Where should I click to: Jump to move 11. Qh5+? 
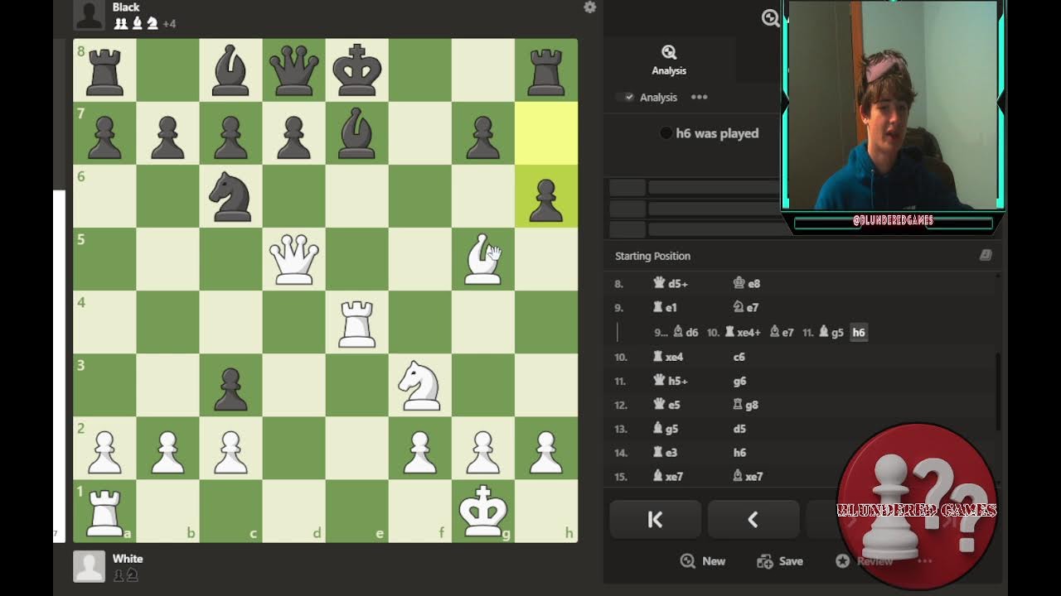click(x=671, y=381)
